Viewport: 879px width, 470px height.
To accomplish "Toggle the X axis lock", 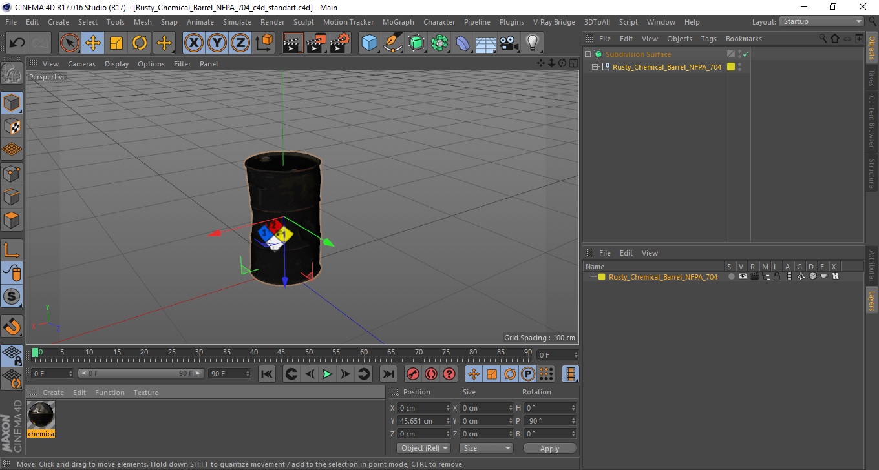I will tap(193, 43).
